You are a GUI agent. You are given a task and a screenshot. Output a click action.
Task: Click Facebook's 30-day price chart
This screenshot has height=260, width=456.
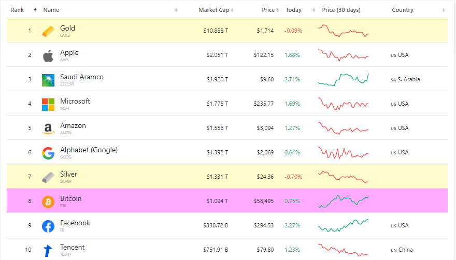coord(343,225)
